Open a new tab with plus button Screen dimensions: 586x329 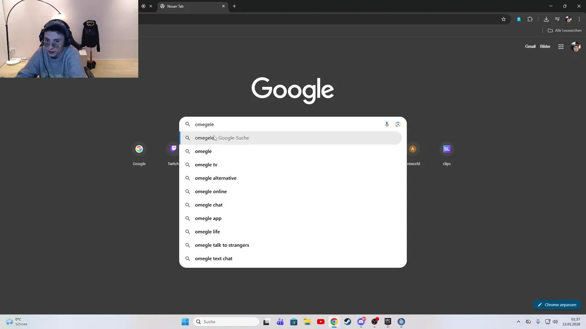[234, 6]
